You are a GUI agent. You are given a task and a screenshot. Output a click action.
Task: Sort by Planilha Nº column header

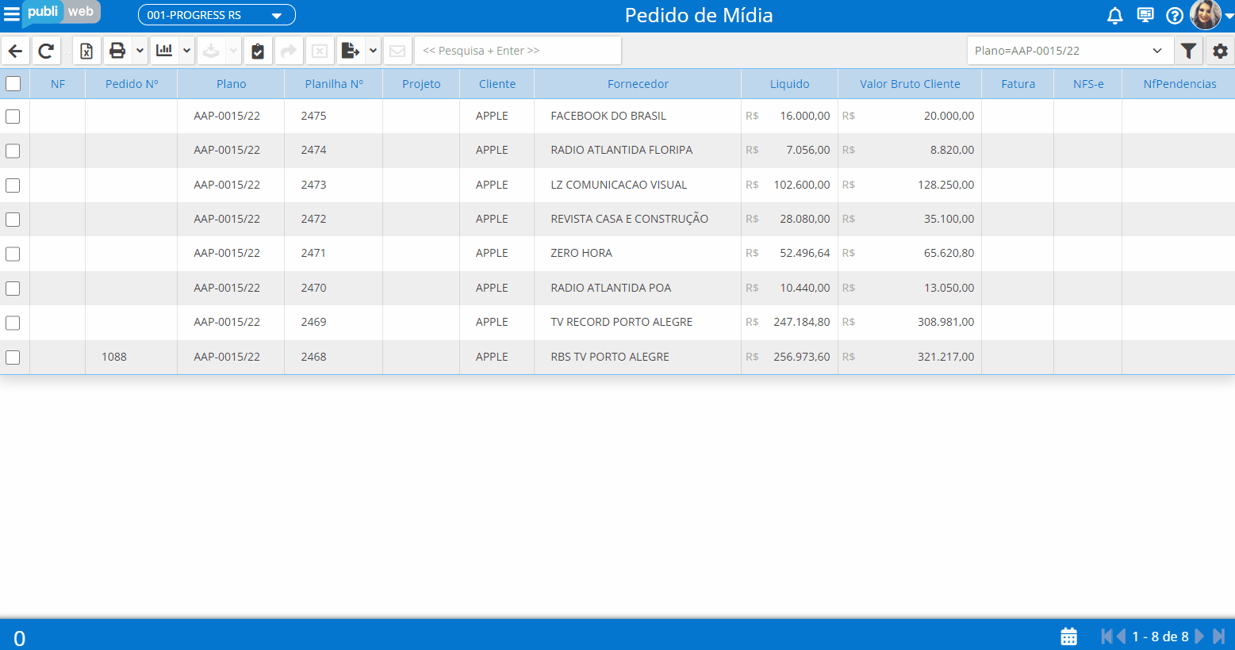(334, 84)
